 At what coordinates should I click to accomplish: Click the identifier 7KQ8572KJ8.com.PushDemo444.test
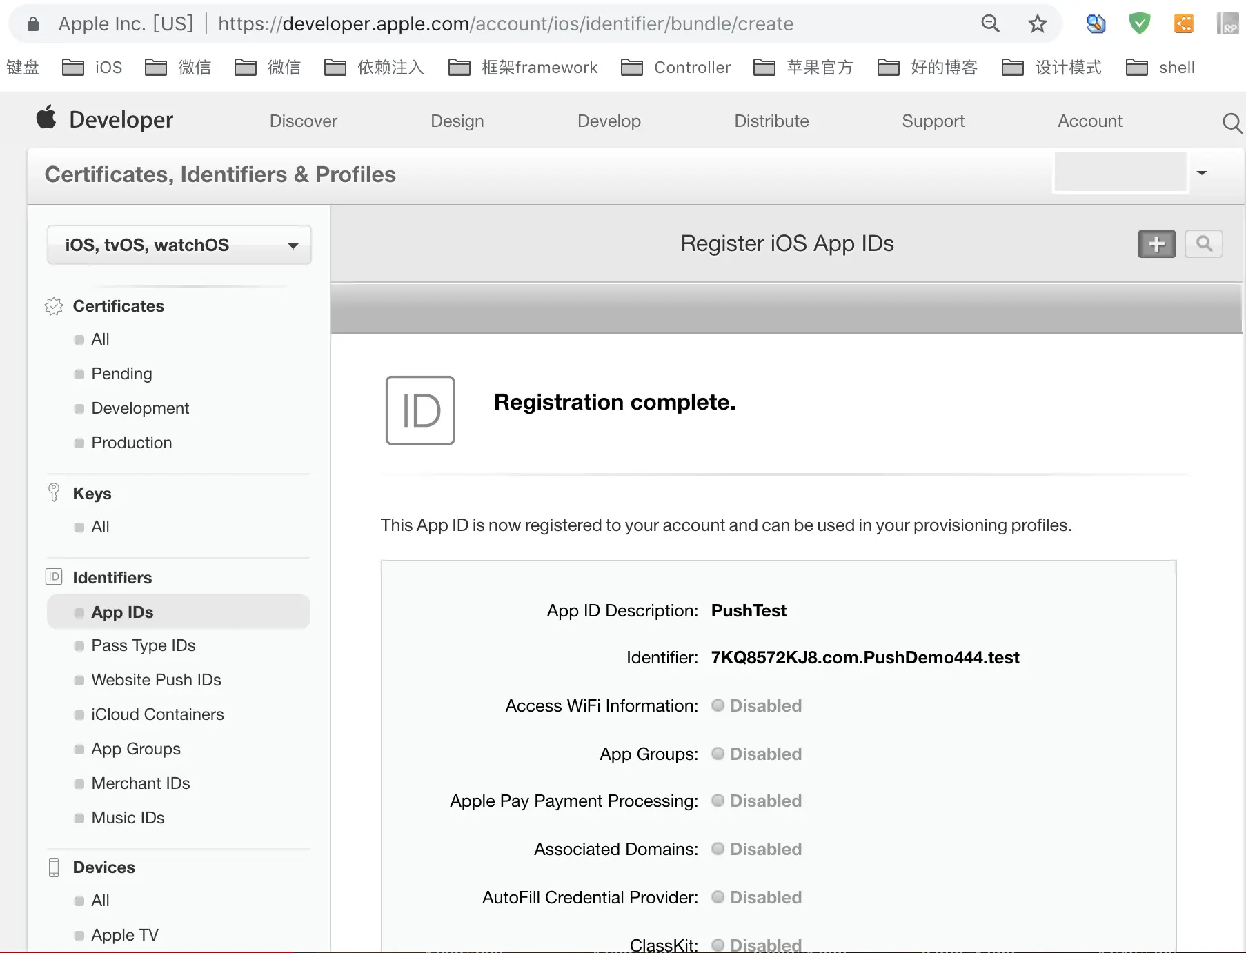click(865, 658)
